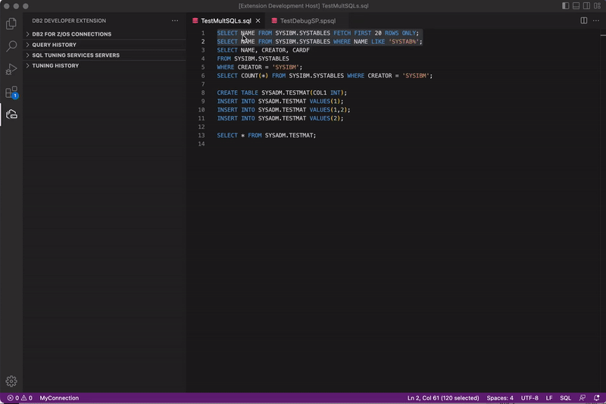Click the editor's vertical scrollbar overview ruler
606x404 pixels.
(603, 211)
